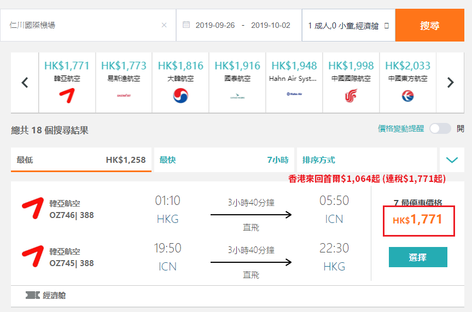This screenshot has width=472, height=312.
Task: Click the 經濟艙 cabin class label
Action: click(54, 296)
